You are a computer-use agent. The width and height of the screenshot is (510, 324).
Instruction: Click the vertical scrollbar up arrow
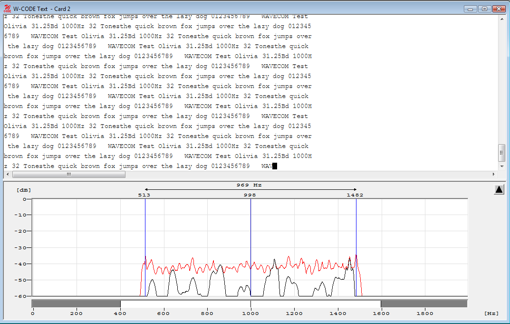501,19
